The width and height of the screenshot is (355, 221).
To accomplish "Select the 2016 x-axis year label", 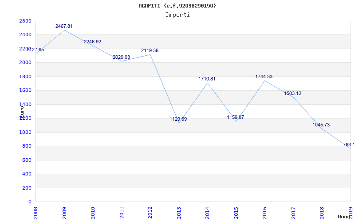I will pyautogui.click(x=264, y=213).
